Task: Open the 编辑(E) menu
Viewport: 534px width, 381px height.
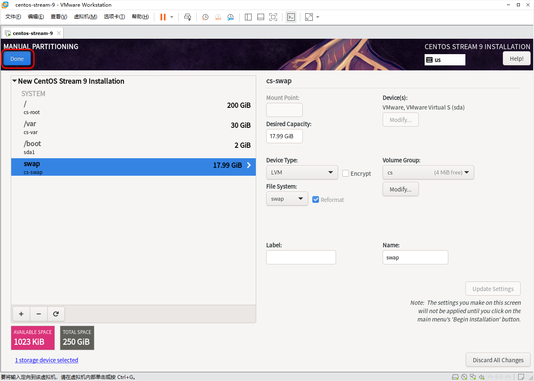Action: click(x=36, y=17)
